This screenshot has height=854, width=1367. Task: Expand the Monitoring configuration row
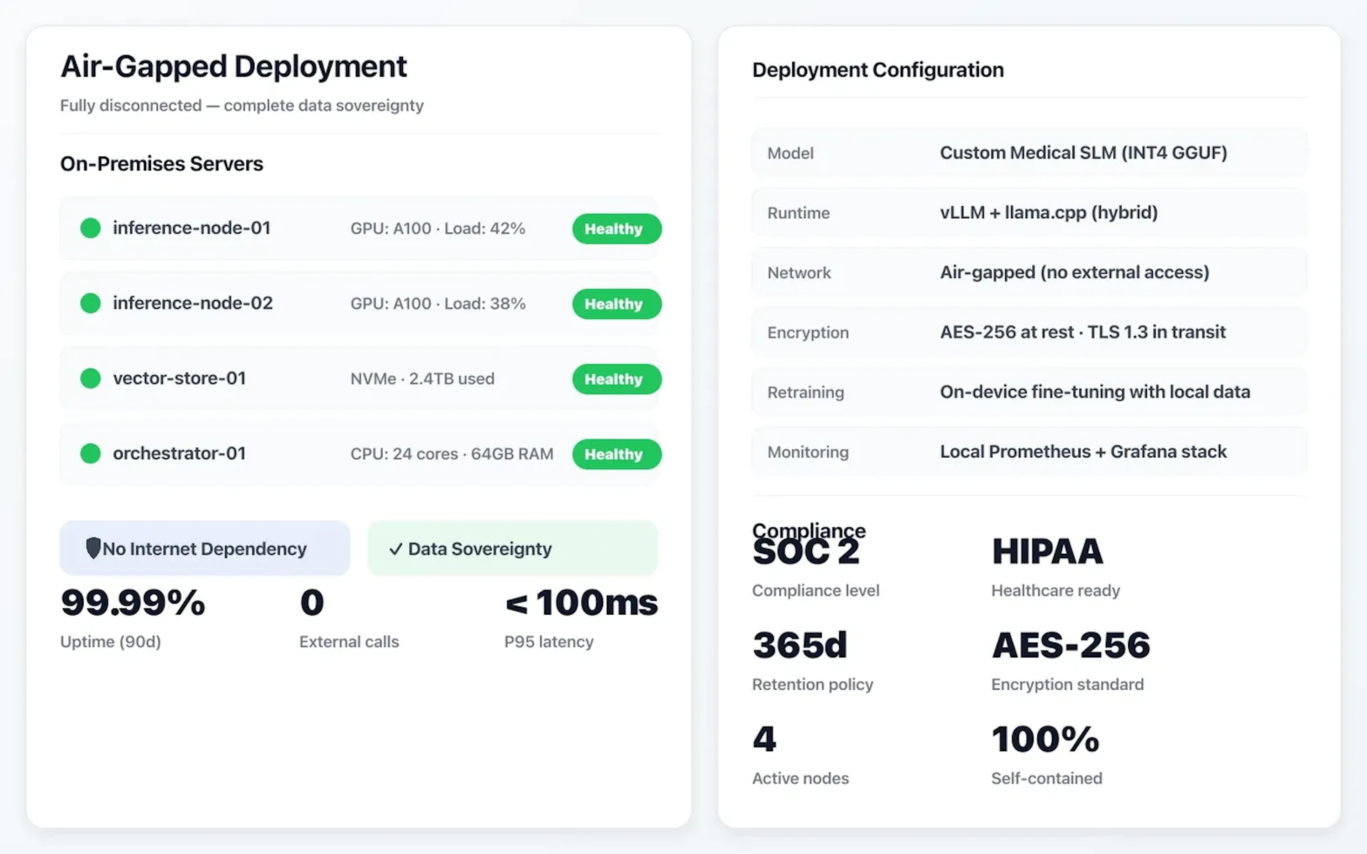click(1028, 451)
